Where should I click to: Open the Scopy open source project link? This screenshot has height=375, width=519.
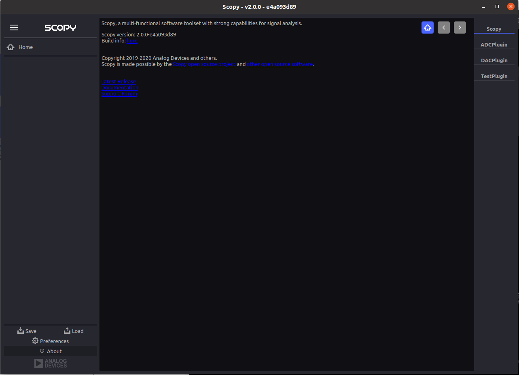click(204, 64)
